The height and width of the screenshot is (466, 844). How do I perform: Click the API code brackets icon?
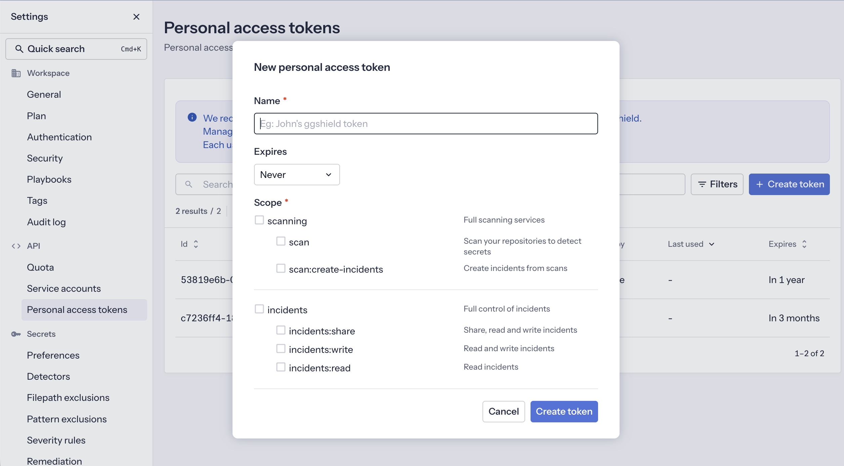click(x=16, y=246)
